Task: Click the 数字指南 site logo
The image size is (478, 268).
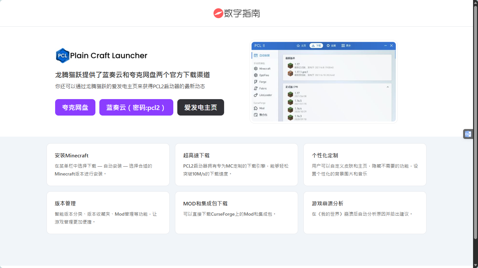Action: tap(237, 13)
